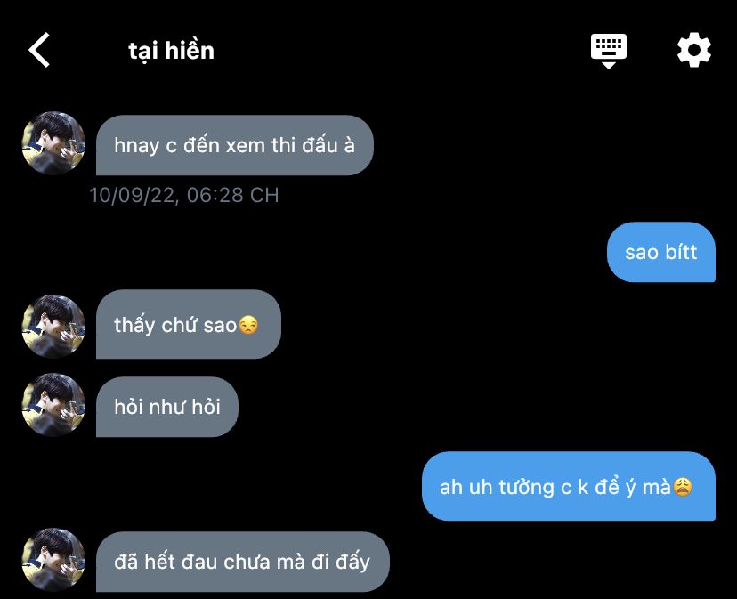This screenshot has height=599, width=737.
Task: Tap avatar beside 'đã hết đau chưa' message
Action: coord(53,560)
